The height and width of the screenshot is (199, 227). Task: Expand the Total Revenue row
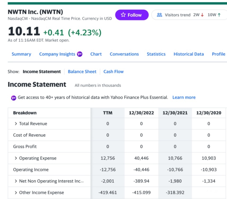pyautogui.click(x=16, y=124)
